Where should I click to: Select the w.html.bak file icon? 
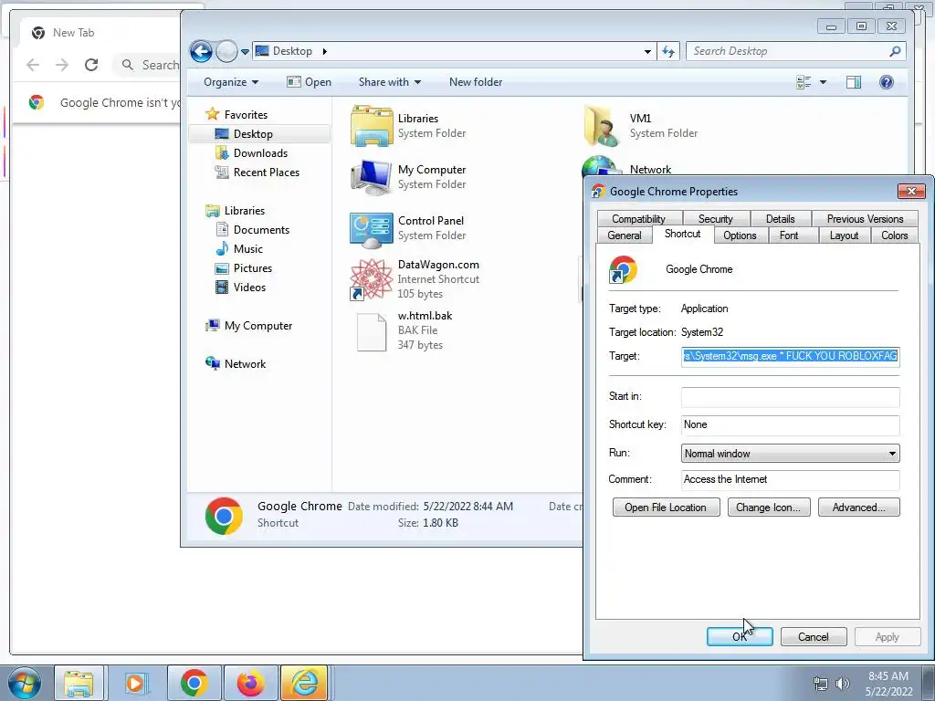pyautogui.click(x=372, y=332)
